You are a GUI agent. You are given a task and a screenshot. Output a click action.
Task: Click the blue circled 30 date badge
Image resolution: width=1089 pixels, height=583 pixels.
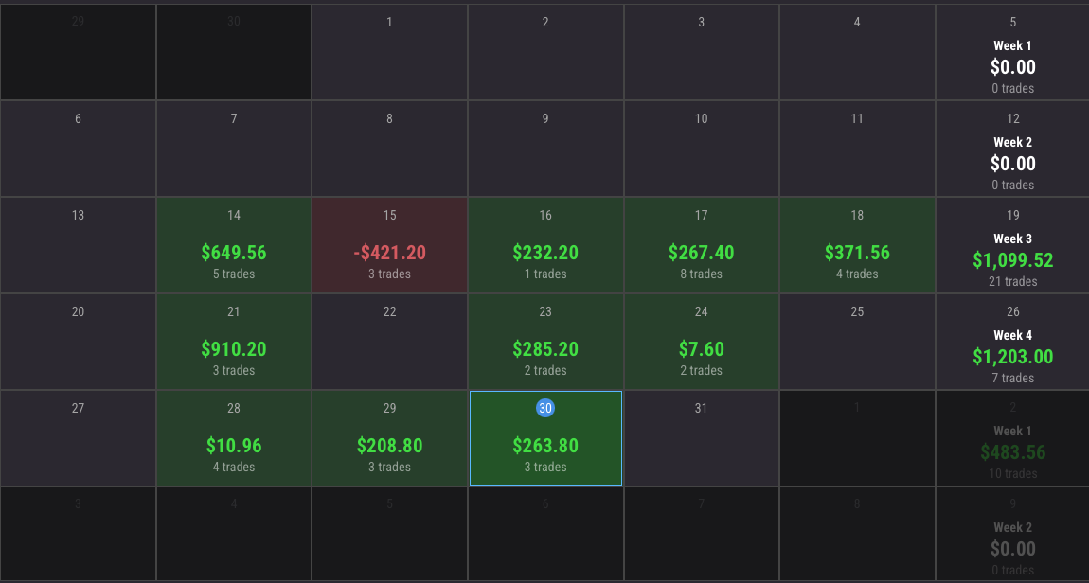coord(545,408)
